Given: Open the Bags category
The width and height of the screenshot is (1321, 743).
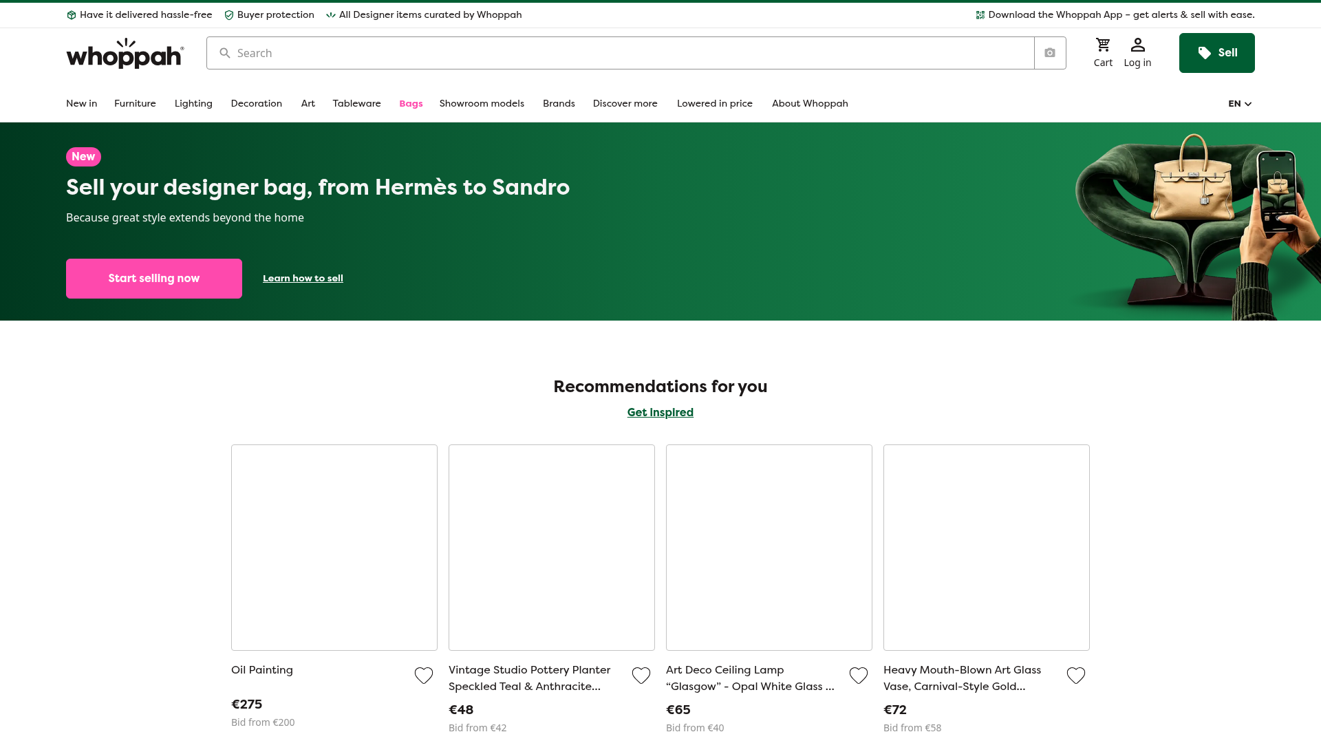Looking at the screenshot, I should [x=411, y=104].
